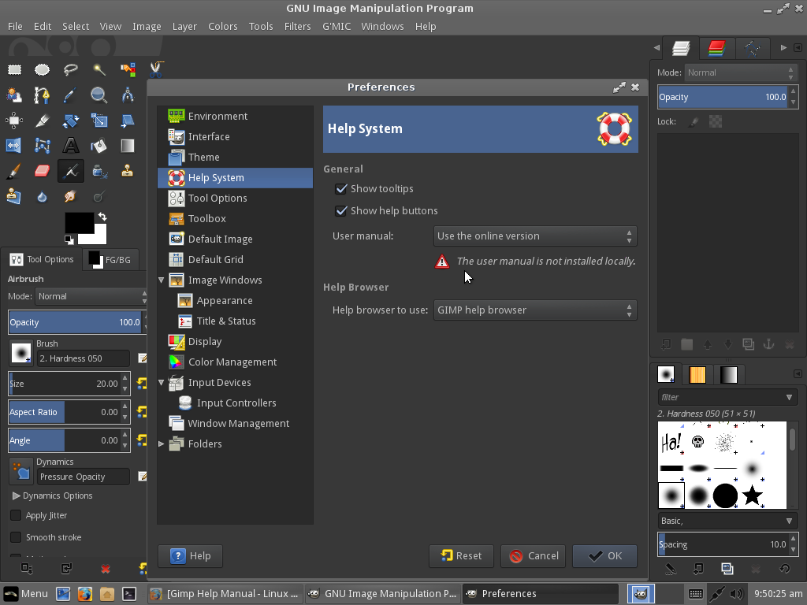Select Color Management in preferences list

tap(235, 362)
